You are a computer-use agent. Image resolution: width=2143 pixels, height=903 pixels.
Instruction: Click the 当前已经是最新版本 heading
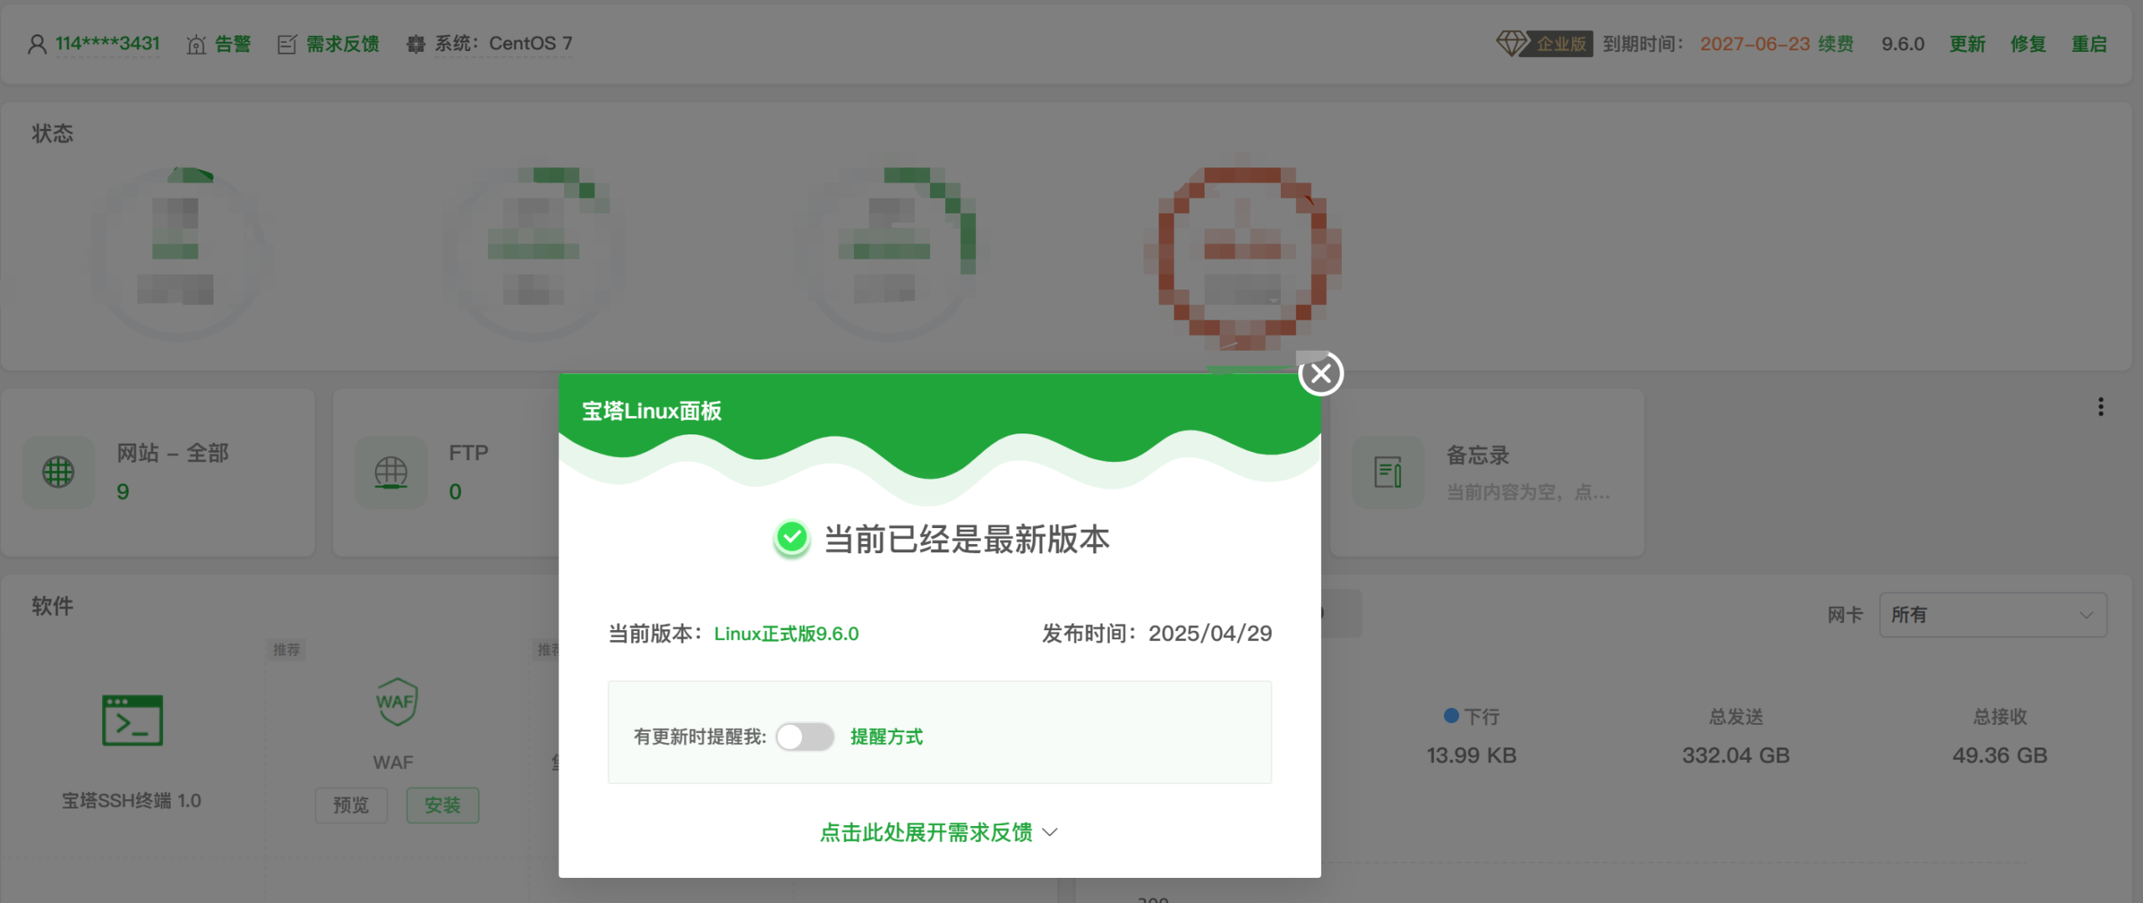(967, 539)
